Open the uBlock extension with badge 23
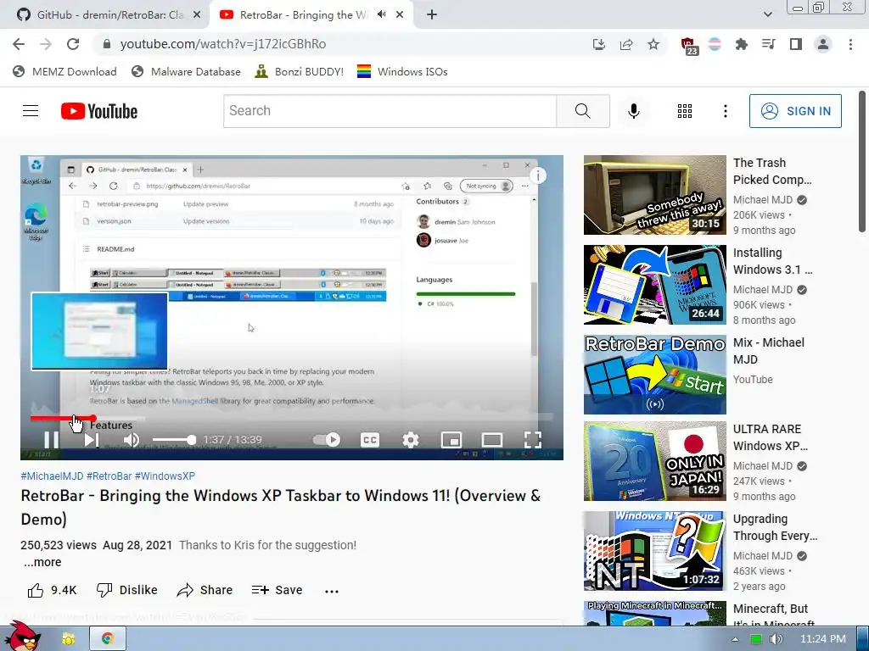 point(688,46)
